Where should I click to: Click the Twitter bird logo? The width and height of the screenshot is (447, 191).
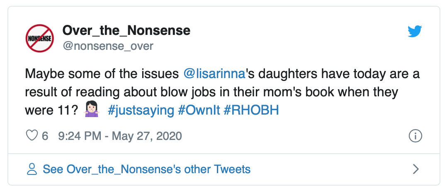pos(415,31)
